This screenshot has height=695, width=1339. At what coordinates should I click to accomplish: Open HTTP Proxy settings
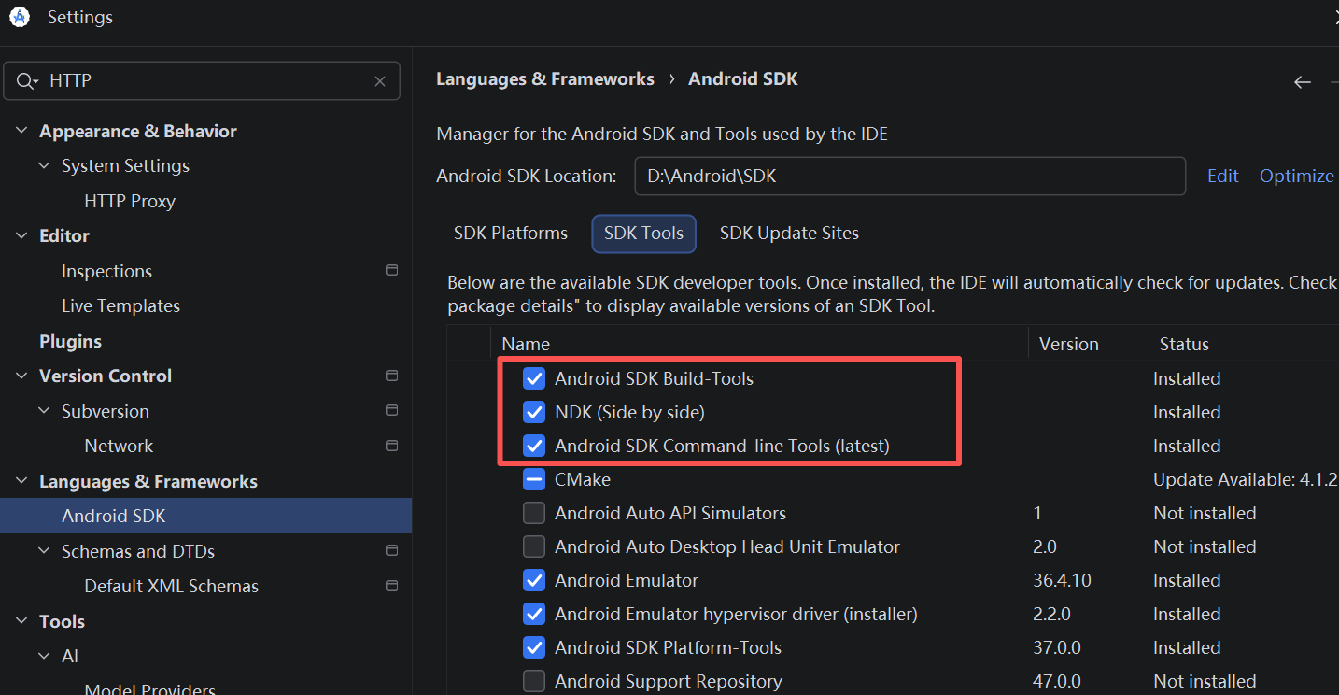[130, 201]
